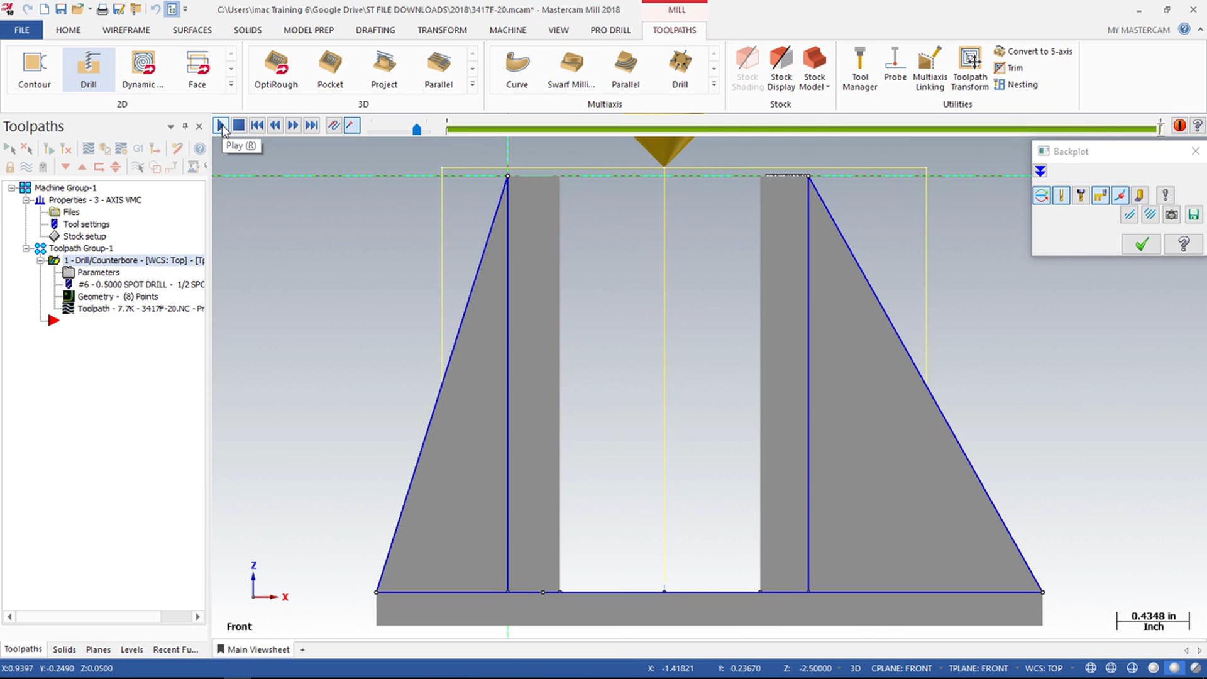This screenshot has width=1207, height=679.
Task: Click the OptiRough toolpath icon
Action: pos(276,68)
